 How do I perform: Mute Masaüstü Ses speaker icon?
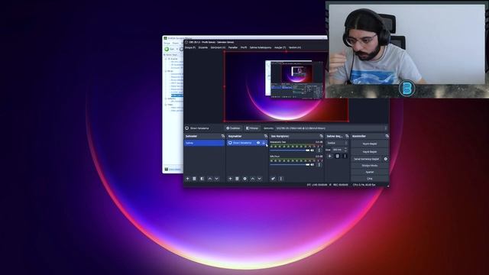[313, 150]
